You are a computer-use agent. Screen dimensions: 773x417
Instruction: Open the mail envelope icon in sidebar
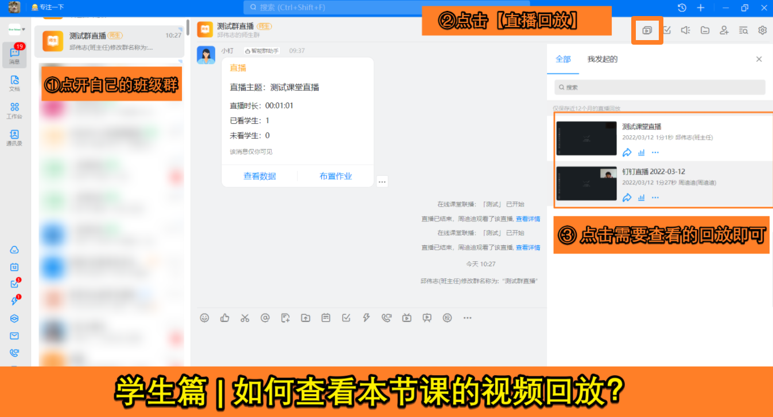coord(14,336)
